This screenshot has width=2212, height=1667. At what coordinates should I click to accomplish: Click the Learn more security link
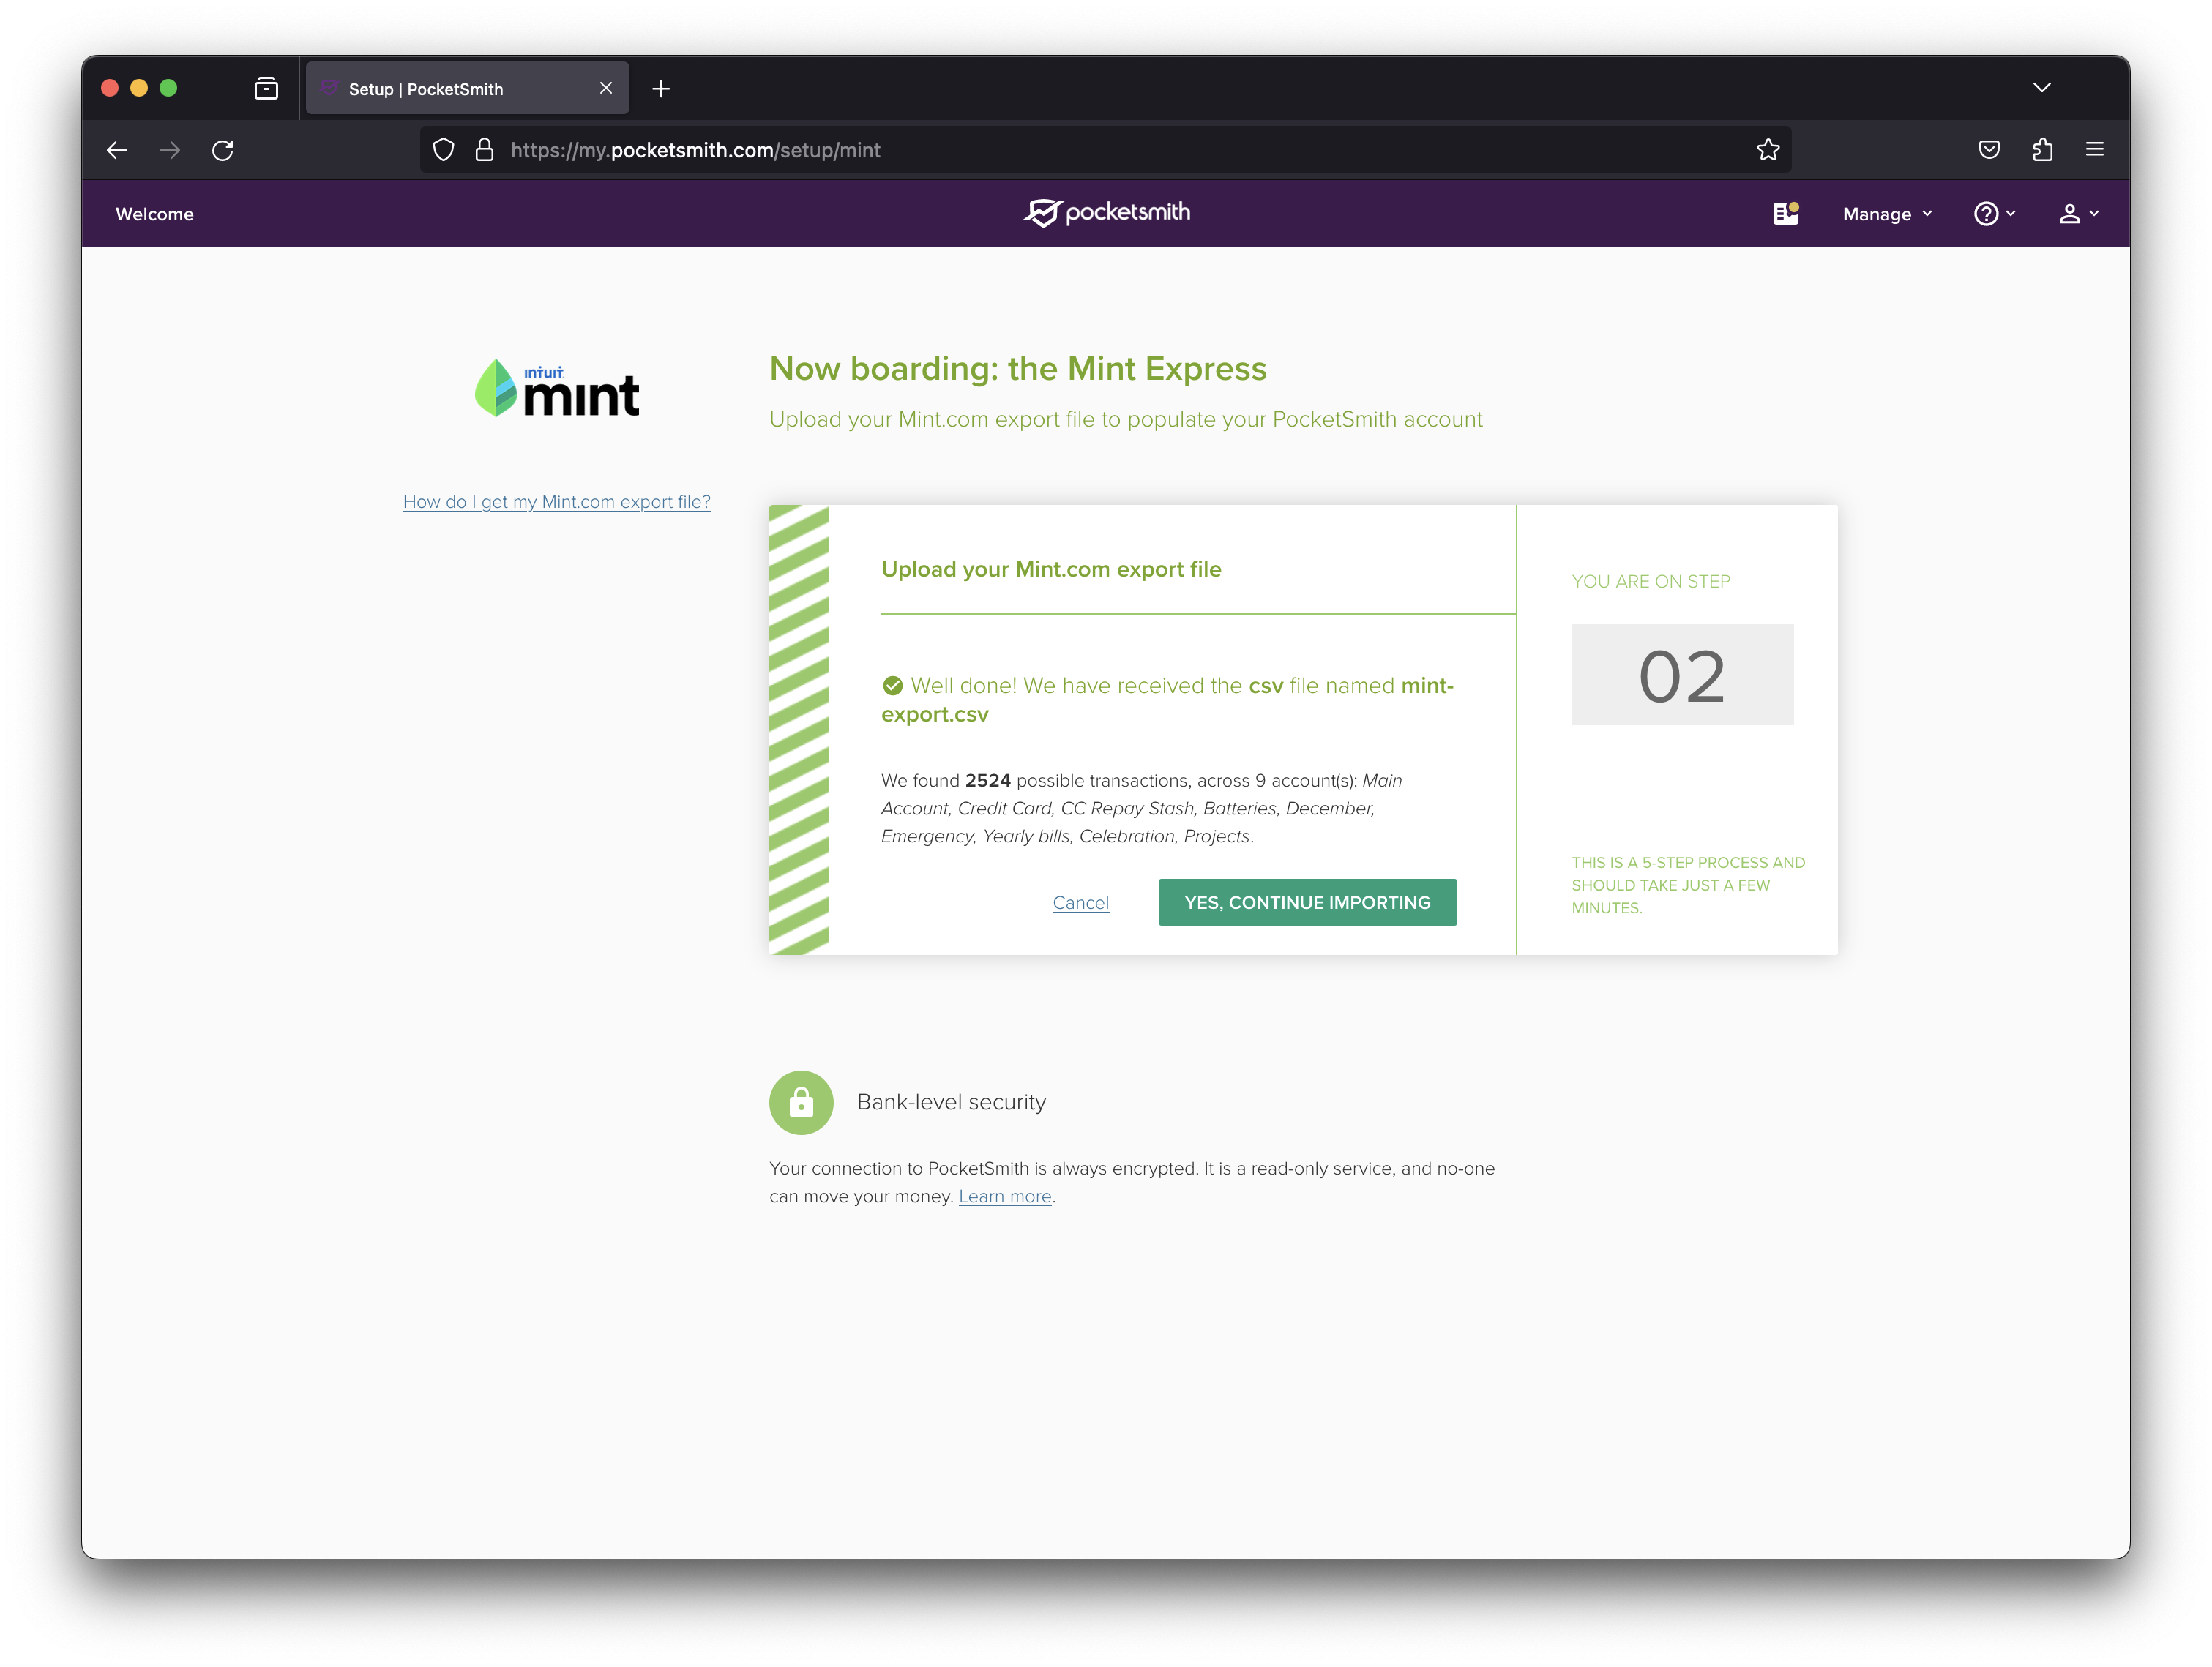(1004, 1196)
